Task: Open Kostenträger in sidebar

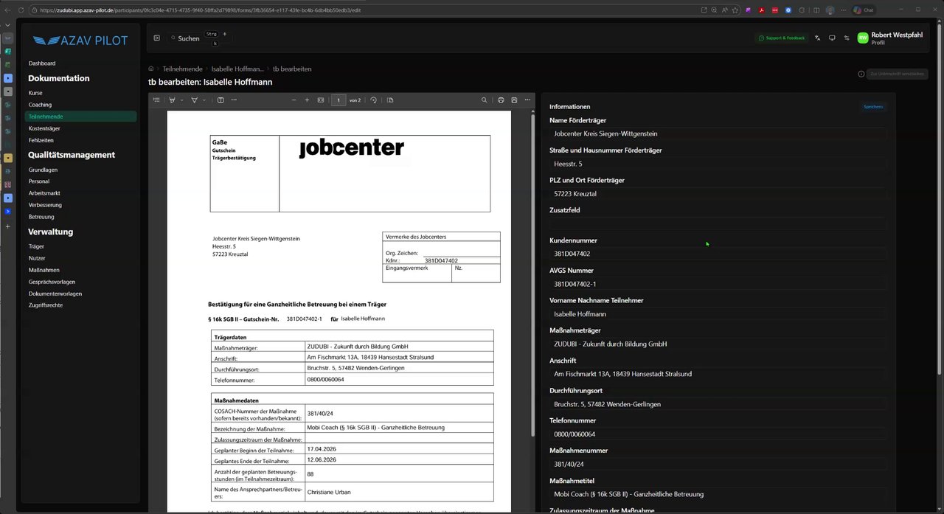Action: click(44, 128)
